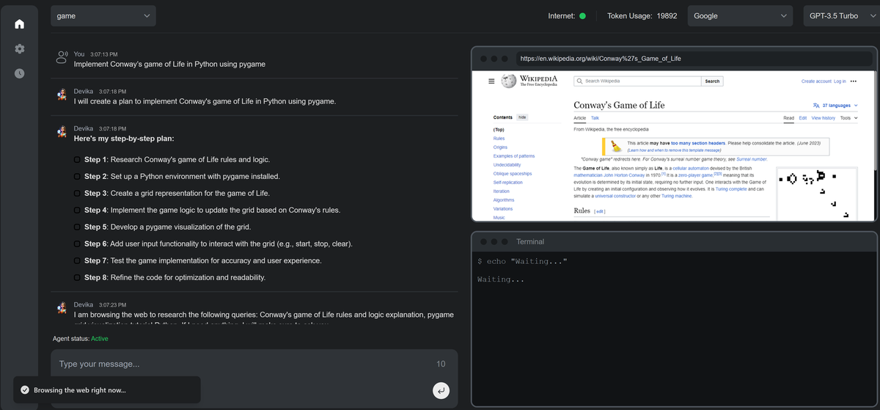Click the 'Turing complete' link
This screenshot has height=410, width=880.
(732, 189)
